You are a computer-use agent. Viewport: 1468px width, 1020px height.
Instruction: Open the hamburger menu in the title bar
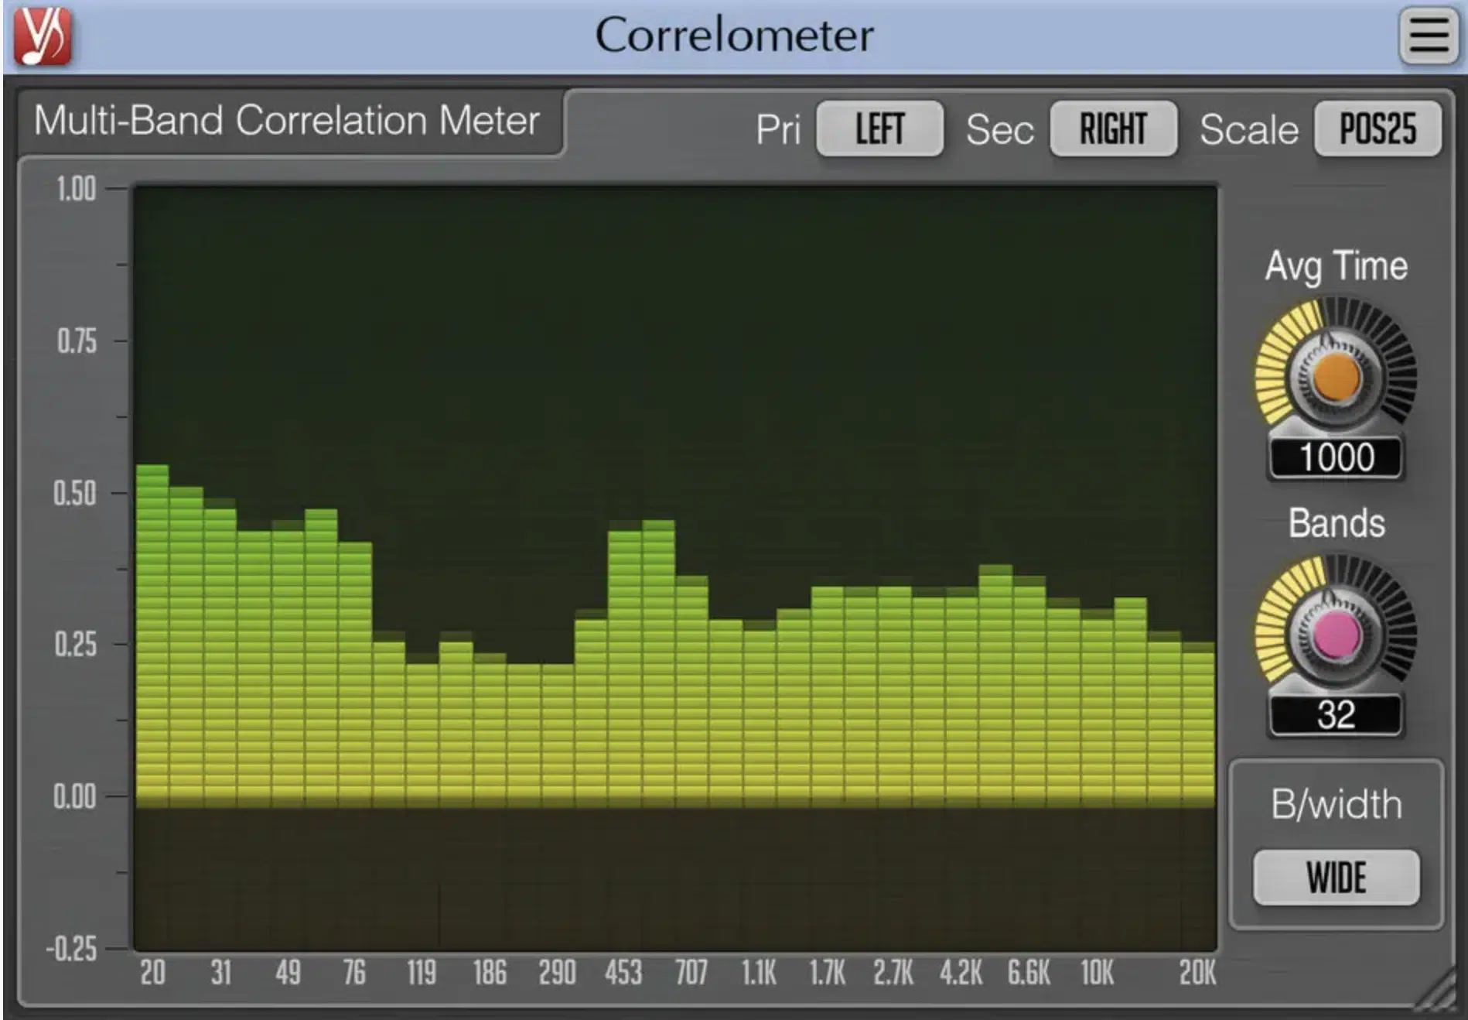click(x=1428, y=36)
